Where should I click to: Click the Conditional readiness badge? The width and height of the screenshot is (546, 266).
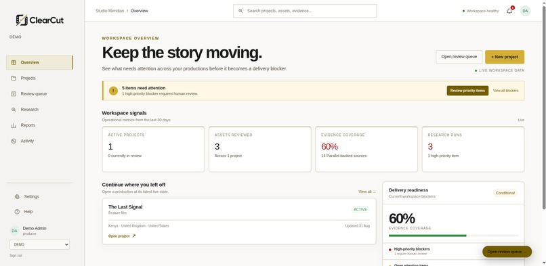tap(505, 193)
